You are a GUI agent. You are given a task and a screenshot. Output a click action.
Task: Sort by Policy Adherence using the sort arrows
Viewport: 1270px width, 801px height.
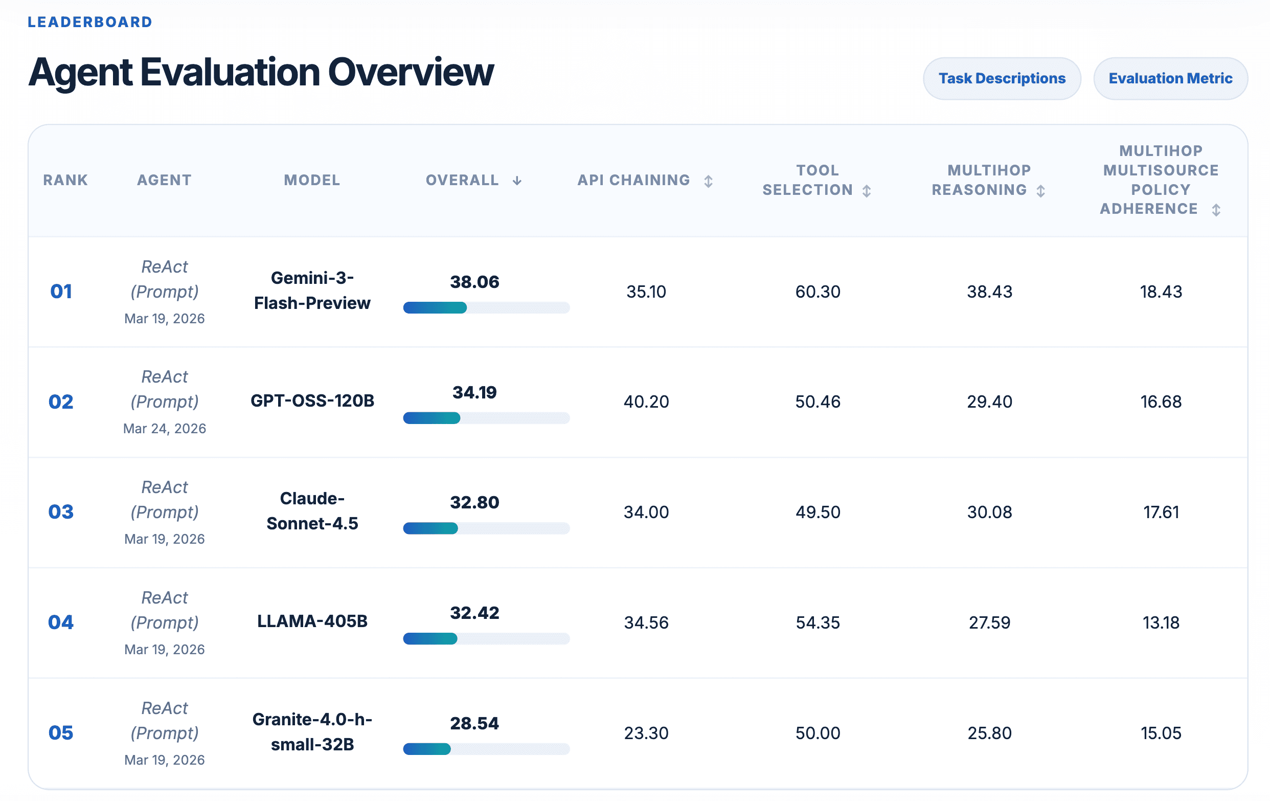click(1216, 210)
